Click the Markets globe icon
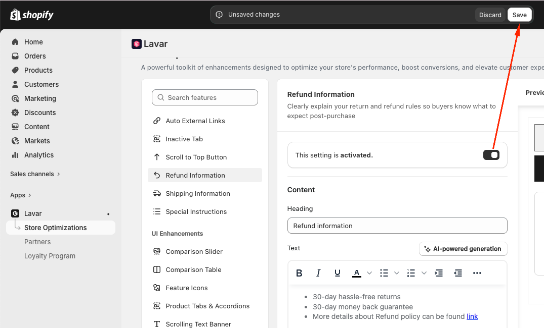The image size is (544, 328). 15,141
